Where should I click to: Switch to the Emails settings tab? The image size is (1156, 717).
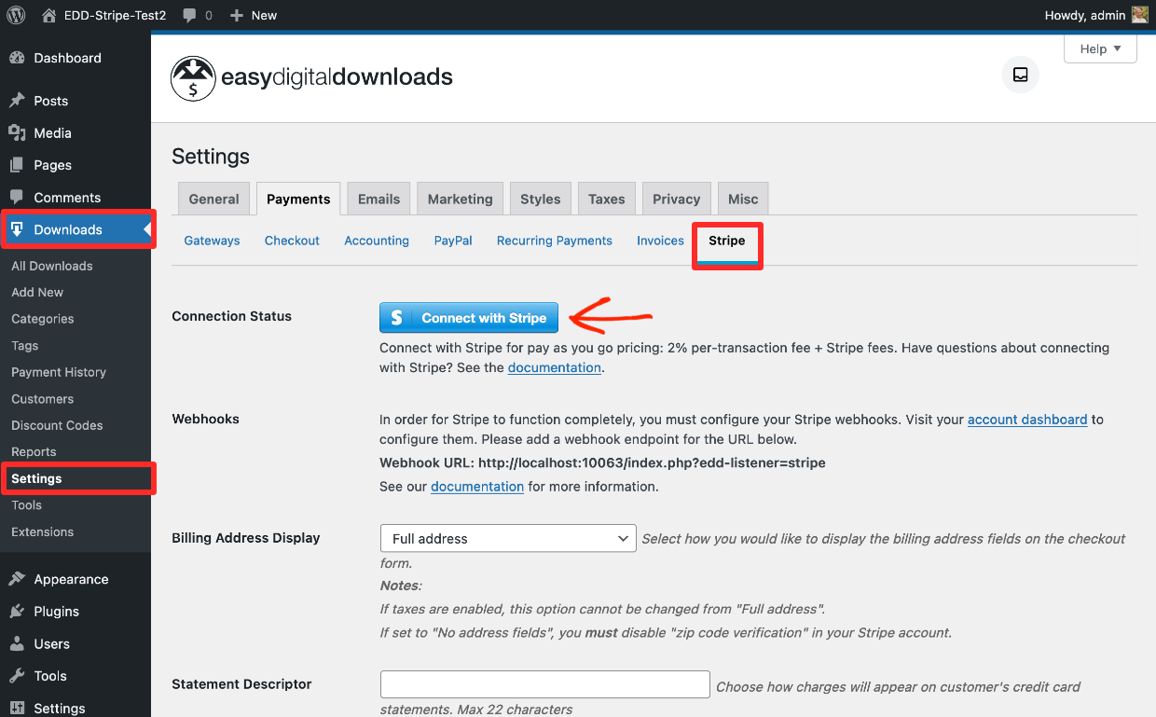(x=378, y=198)
